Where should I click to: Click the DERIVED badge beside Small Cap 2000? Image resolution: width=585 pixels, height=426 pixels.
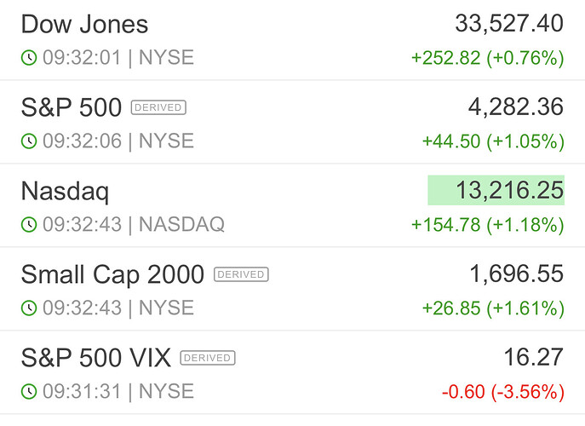pos(241,274)
